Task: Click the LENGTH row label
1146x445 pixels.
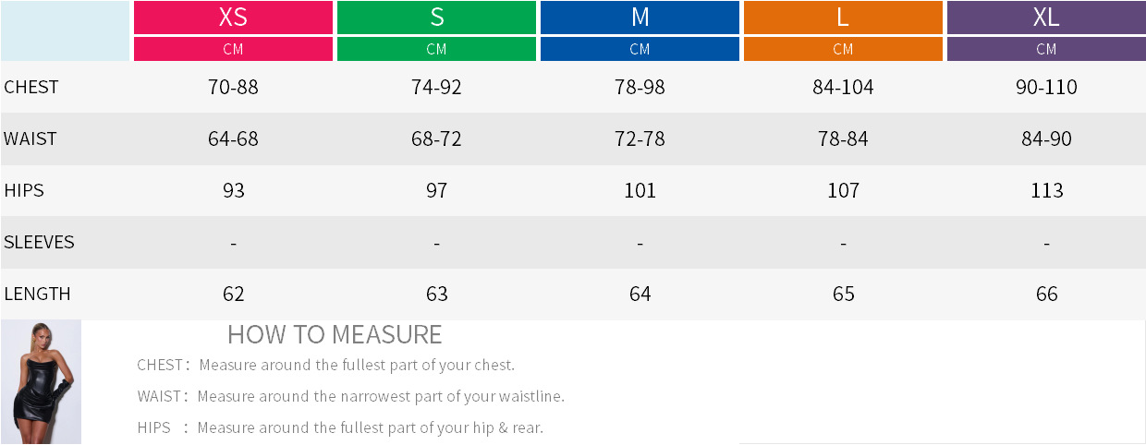Action: coord(38,295)
